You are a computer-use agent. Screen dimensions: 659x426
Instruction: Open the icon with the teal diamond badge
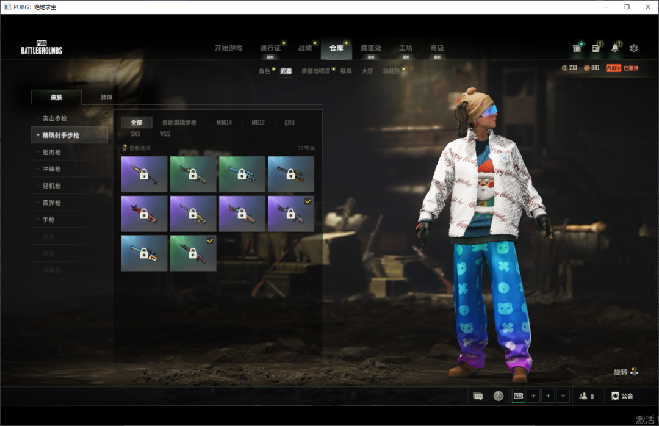coord(577,48)
